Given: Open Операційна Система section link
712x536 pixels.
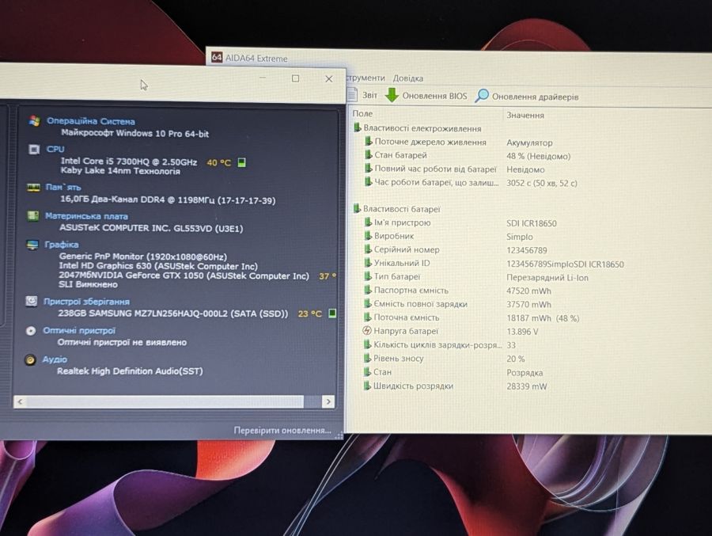Looking at the screenshot, I should point(91,121).
